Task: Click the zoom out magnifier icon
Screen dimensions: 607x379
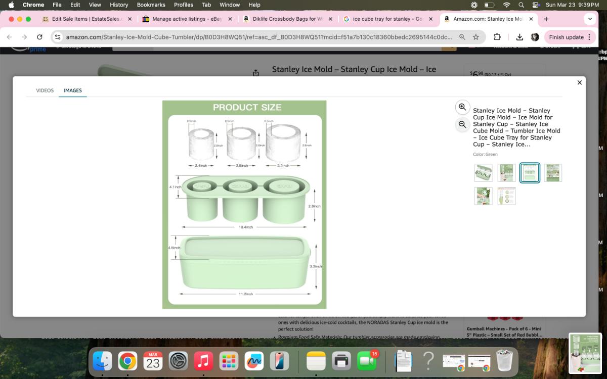Action: click(462, 124)
